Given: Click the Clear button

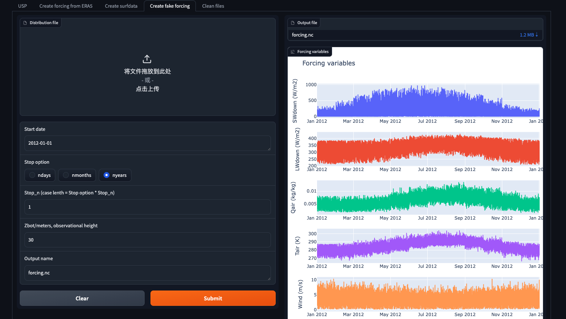Looking at the screenshot, I should pos(82,298).
